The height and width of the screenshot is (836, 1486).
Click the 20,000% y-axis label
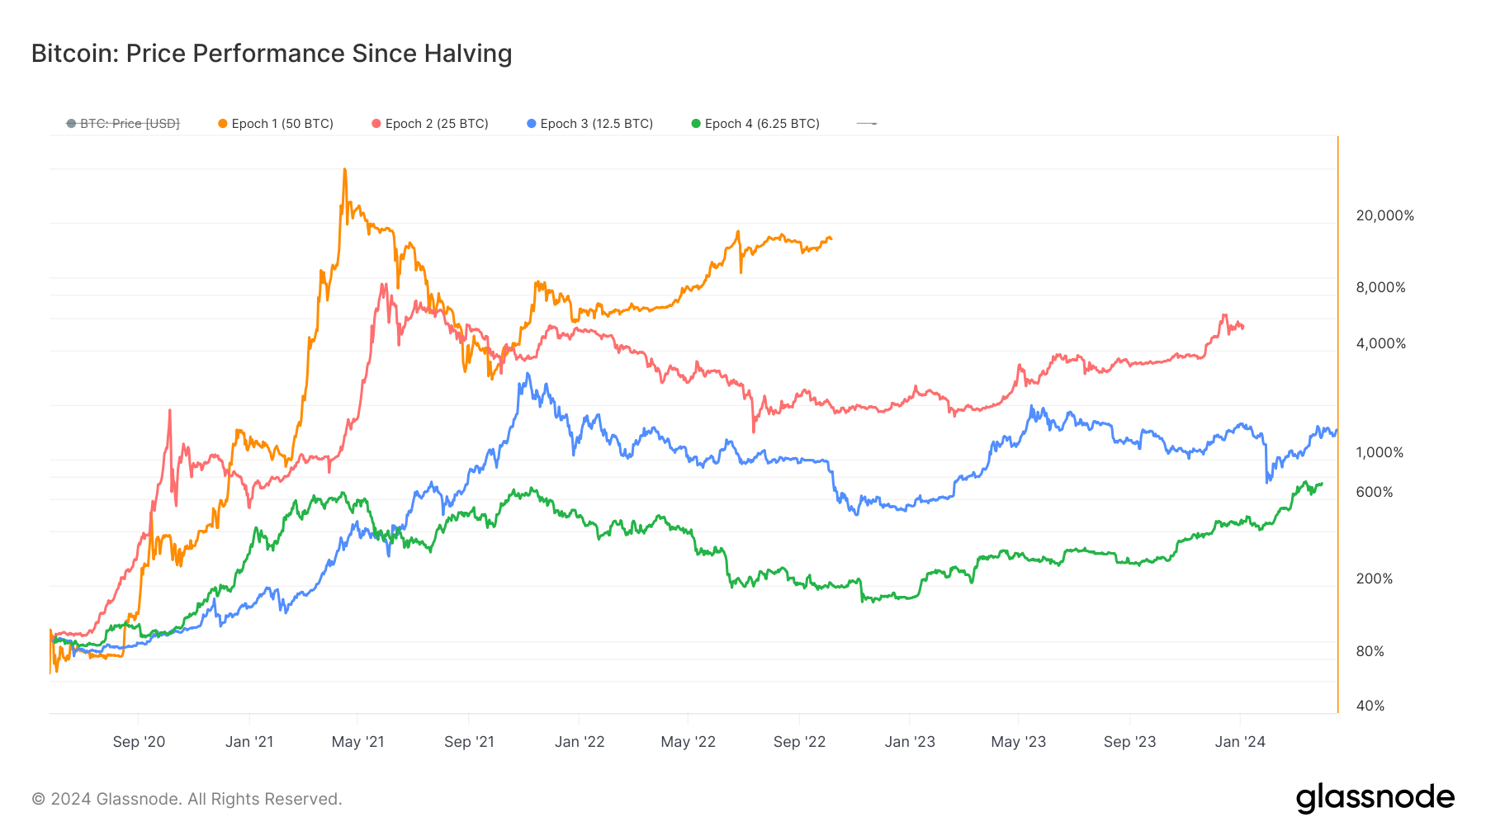(1384, 215)
